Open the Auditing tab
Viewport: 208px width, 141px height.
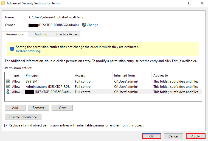point(41,34)
